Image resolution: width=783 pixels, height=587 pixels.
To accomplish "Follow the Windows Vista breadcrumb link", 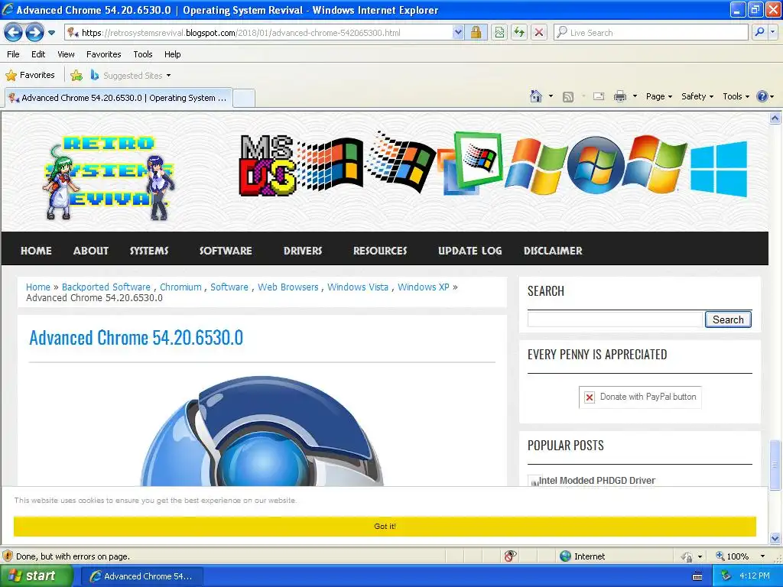I will coord(358,287).
